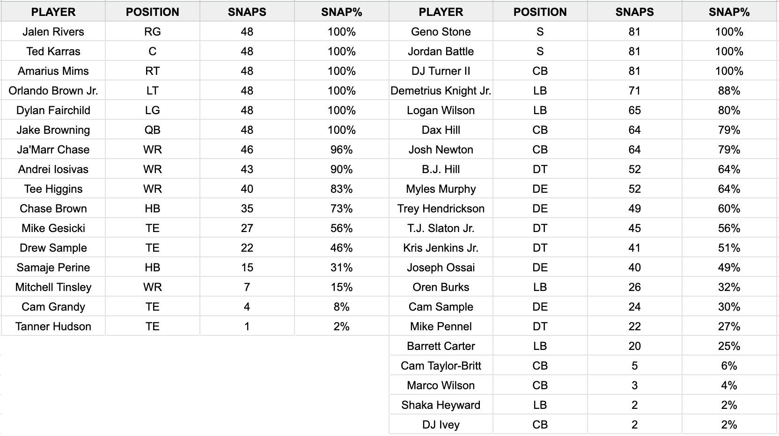Select the Cam Taylor-Britt cell

click(441, 366)
